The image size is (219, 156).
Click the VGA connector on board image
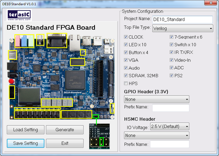[57, 41]
